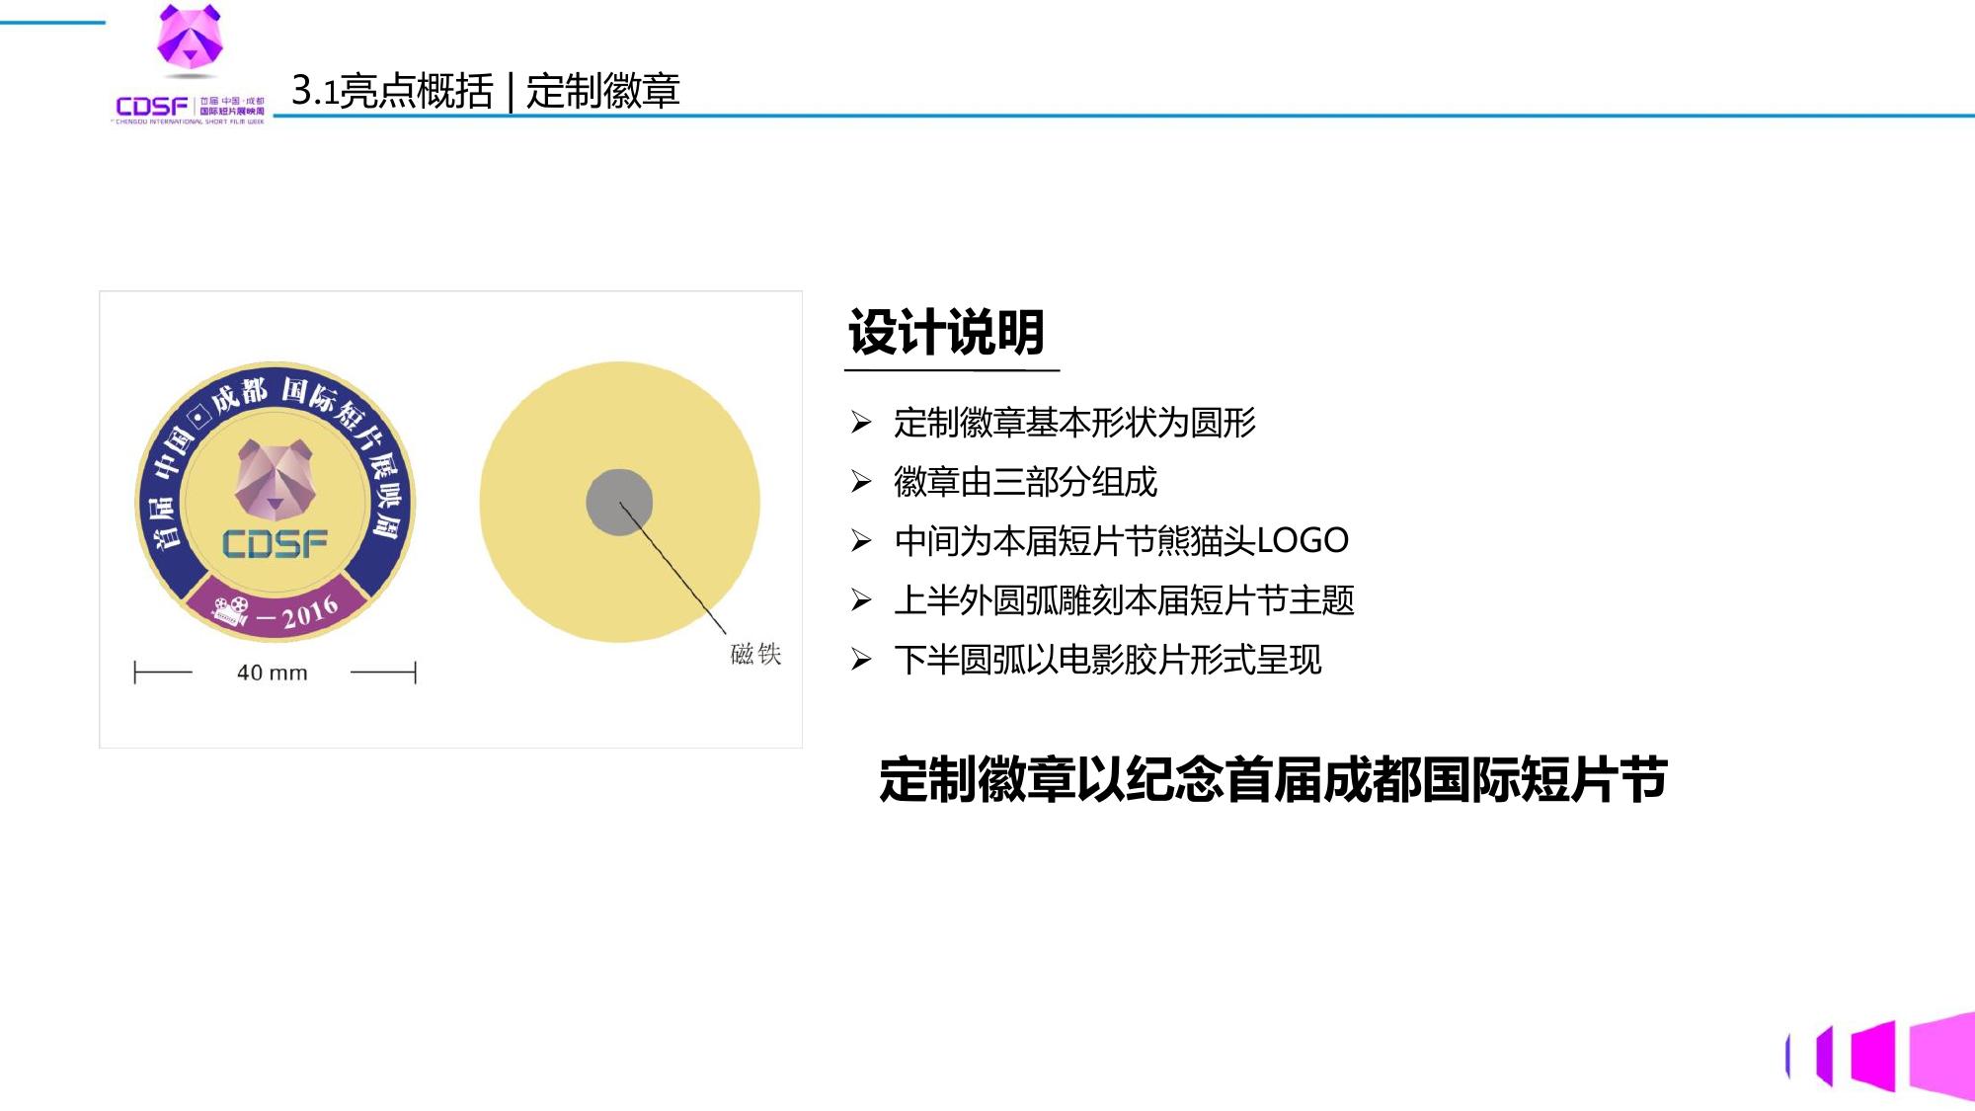Image resolution: width=1975 pixels, height=1111 pixels.
Task: Click the purple panda logo at top left
Action: 190,40
